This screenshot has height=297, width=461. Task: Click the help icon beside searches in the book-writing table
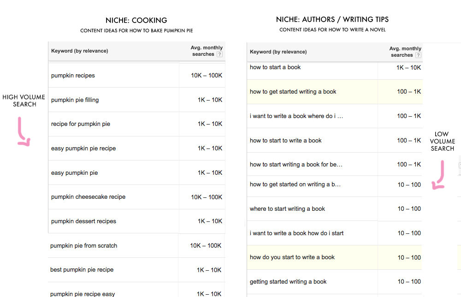click(x=419, y=55)
